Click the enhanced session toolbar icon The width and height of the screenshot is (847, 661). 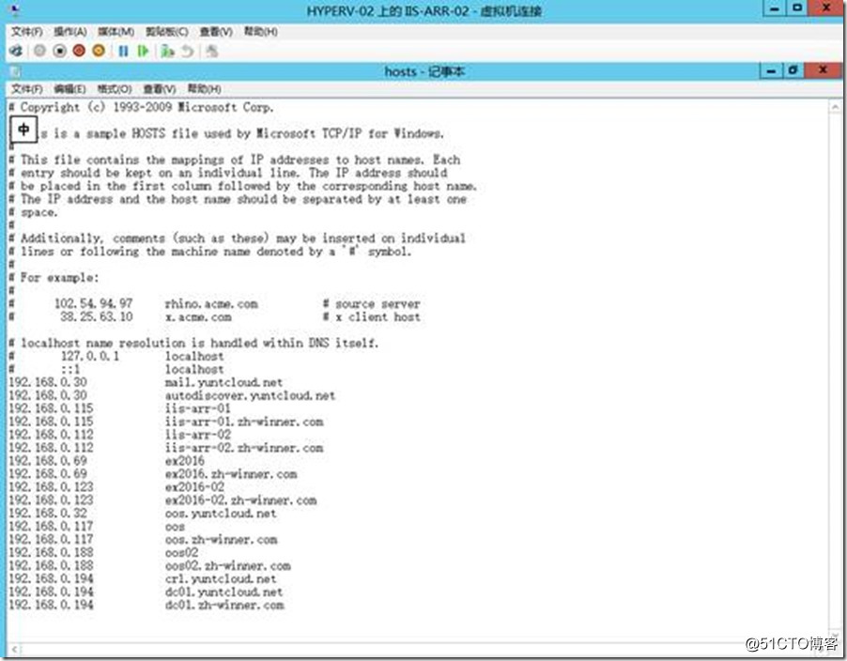tap(212, 51)
